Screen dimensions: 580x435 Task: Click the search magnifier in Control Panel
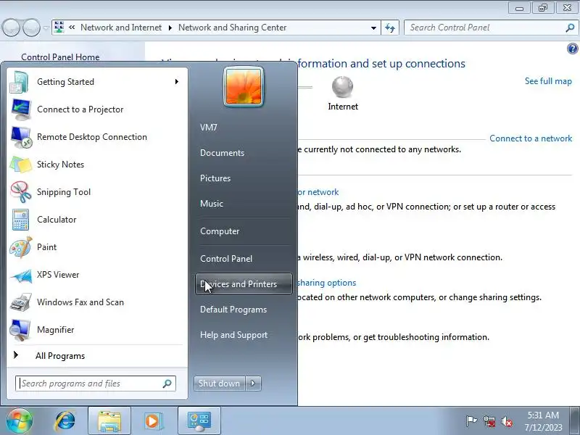pyautogui.click(x=570, y=28)
